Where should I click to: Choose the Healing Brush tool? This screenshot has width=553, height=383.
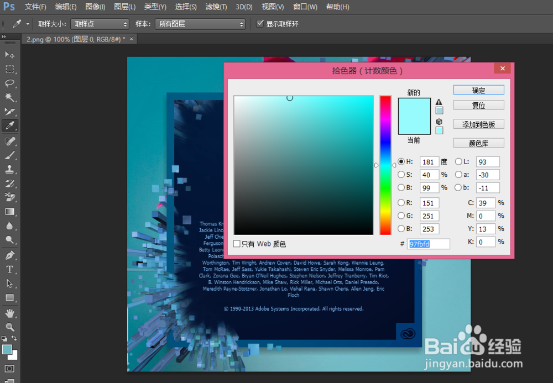point(9,140)
